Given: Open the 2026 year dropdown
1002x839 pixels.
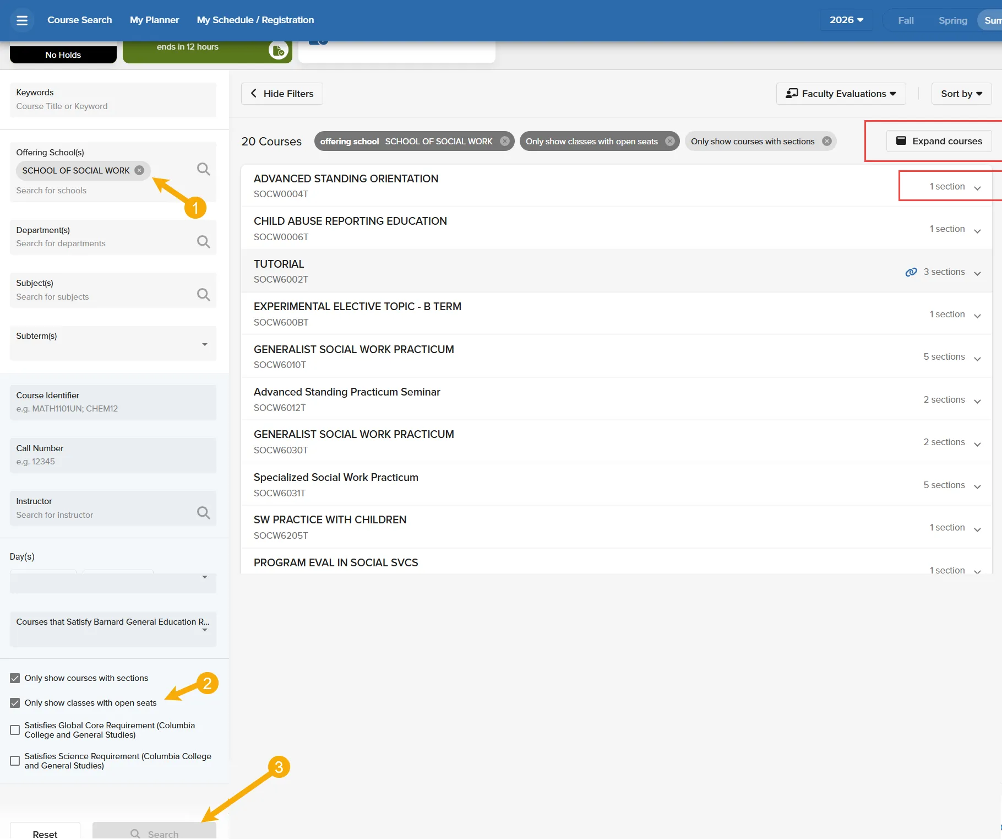Looking at the screenshot, I should (x=846, y=20).
